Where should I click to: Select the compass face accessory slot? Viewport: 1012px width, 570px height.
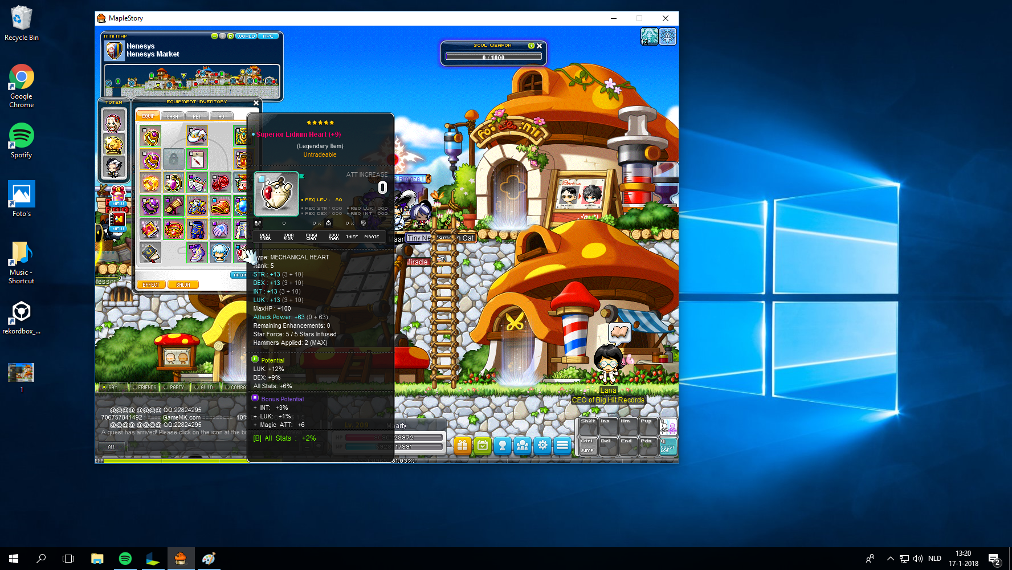tap(197, 160)
